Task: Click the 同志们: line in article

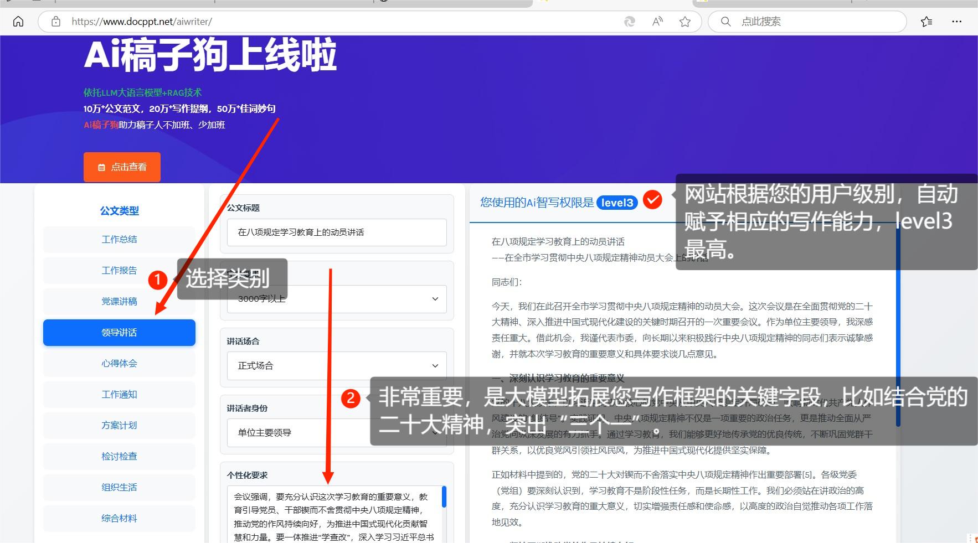Action: click(507, 282)
